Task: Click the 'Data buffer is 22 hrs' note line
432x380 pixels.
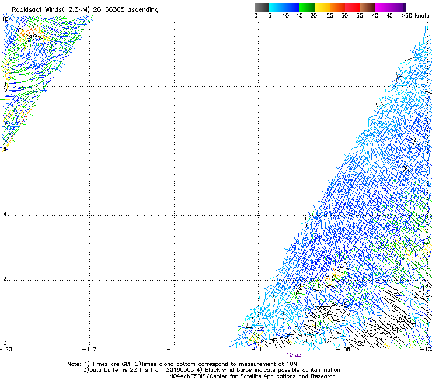Action: coord(211,370)
